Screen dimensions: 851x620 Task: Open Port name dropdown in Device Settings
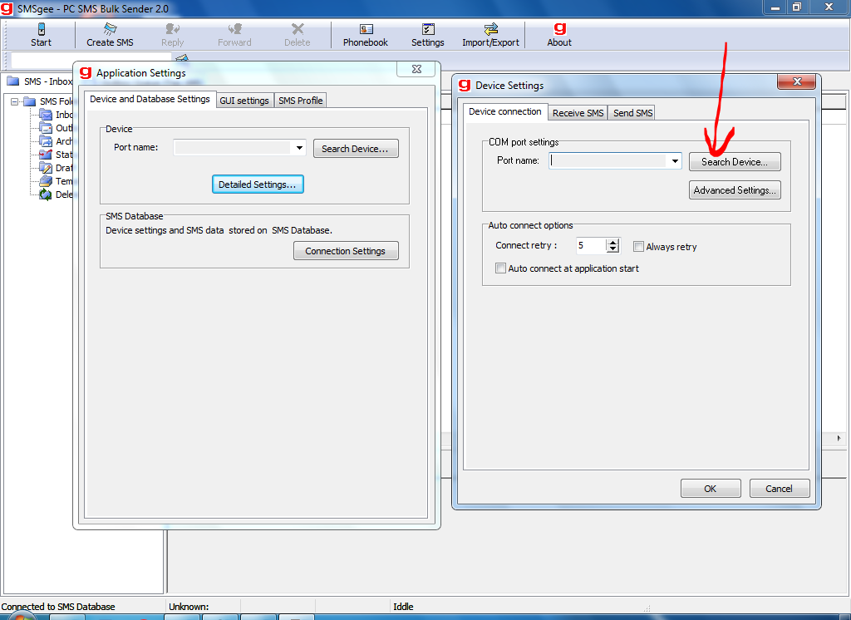point(675,160)
